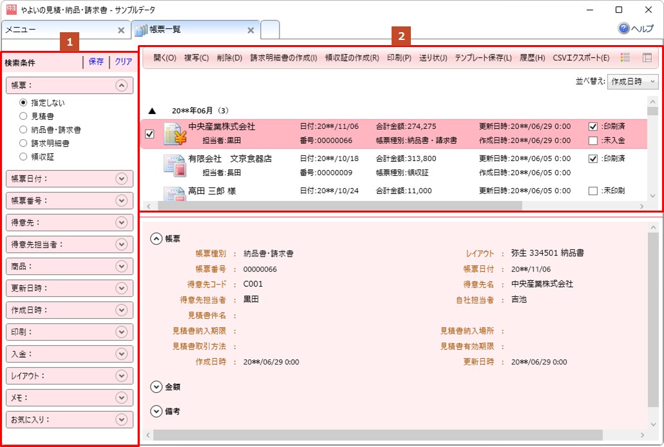Switch to the メニュー tab
This screenshot has height=447, width=664.
(x=58, y=30)
